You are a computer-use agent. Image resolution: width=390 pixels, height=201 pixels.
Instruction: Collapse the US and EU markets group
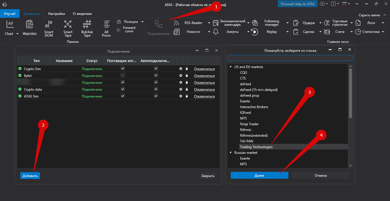[x=231, y=67]
